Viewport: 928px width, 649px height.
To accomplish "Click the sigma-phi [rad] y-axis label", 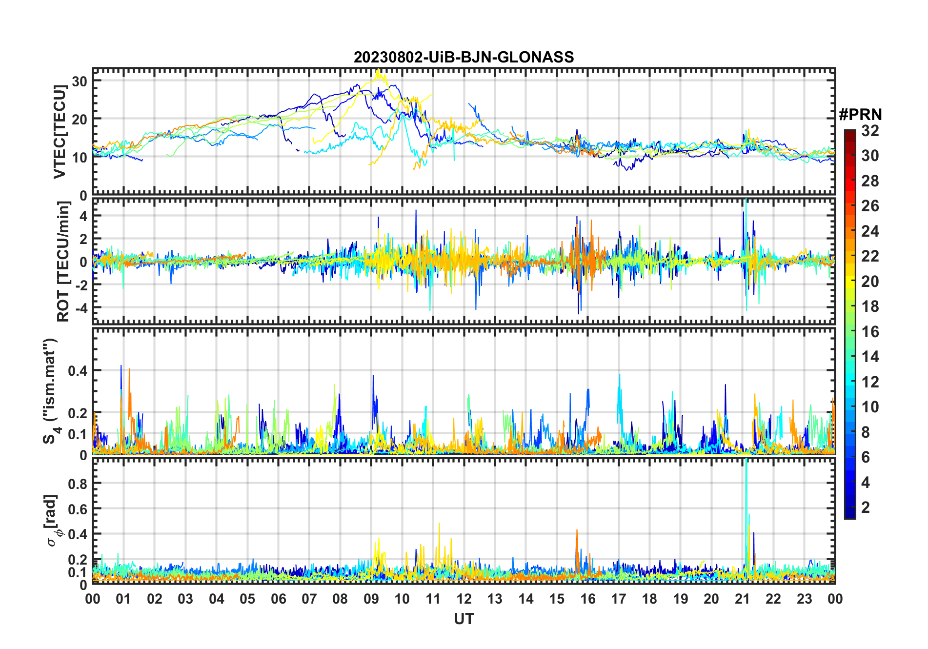I will pyautogui.click(x=53, y=521).
